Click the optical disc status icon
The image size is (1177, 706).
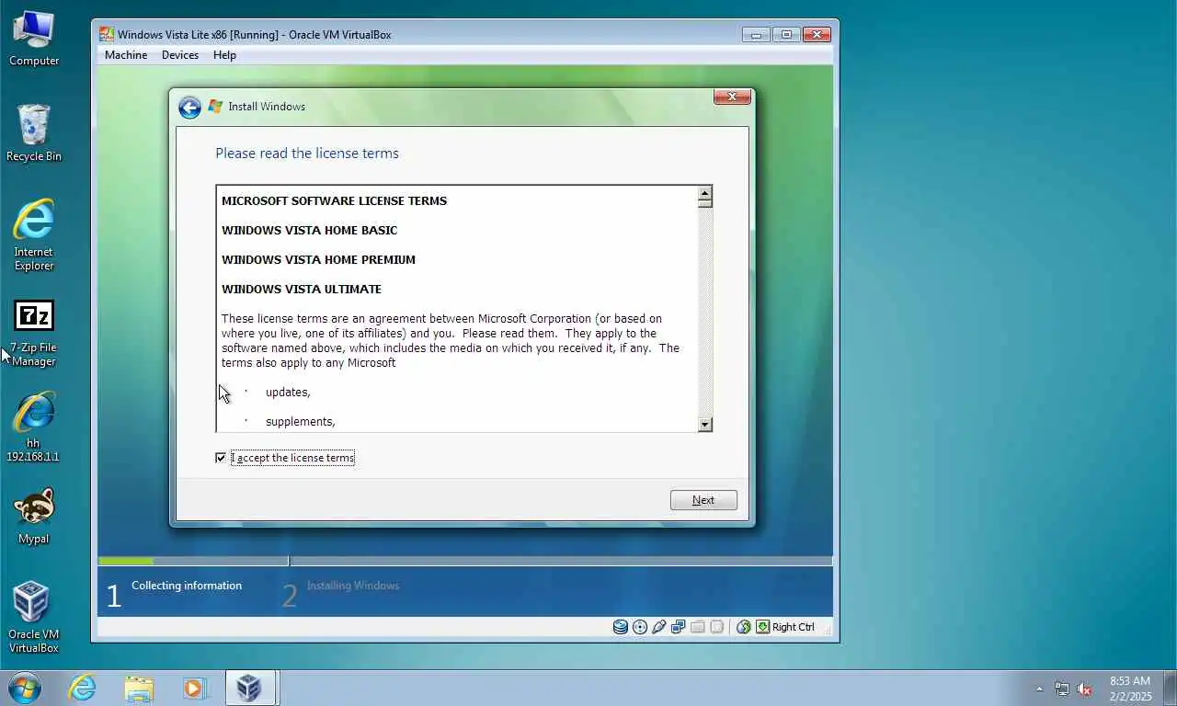[x=640, y=627]
